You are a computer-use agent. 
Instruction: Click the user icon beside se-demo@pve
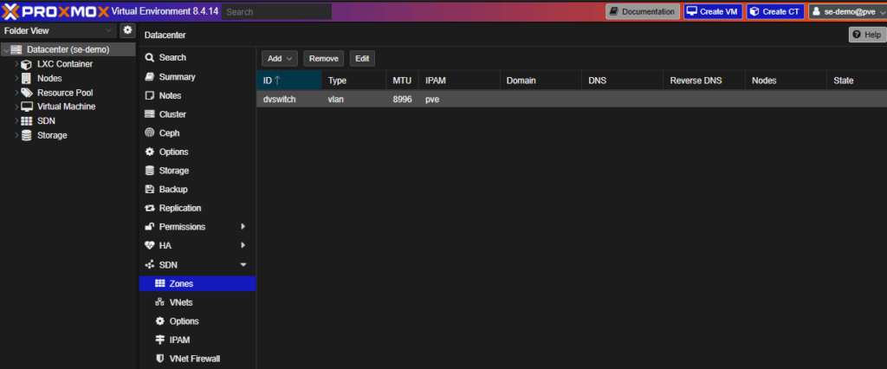tap(816, 12)
